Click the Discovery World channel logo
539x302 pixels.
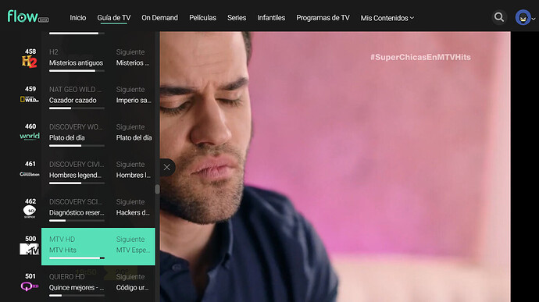tap(30, 137)
